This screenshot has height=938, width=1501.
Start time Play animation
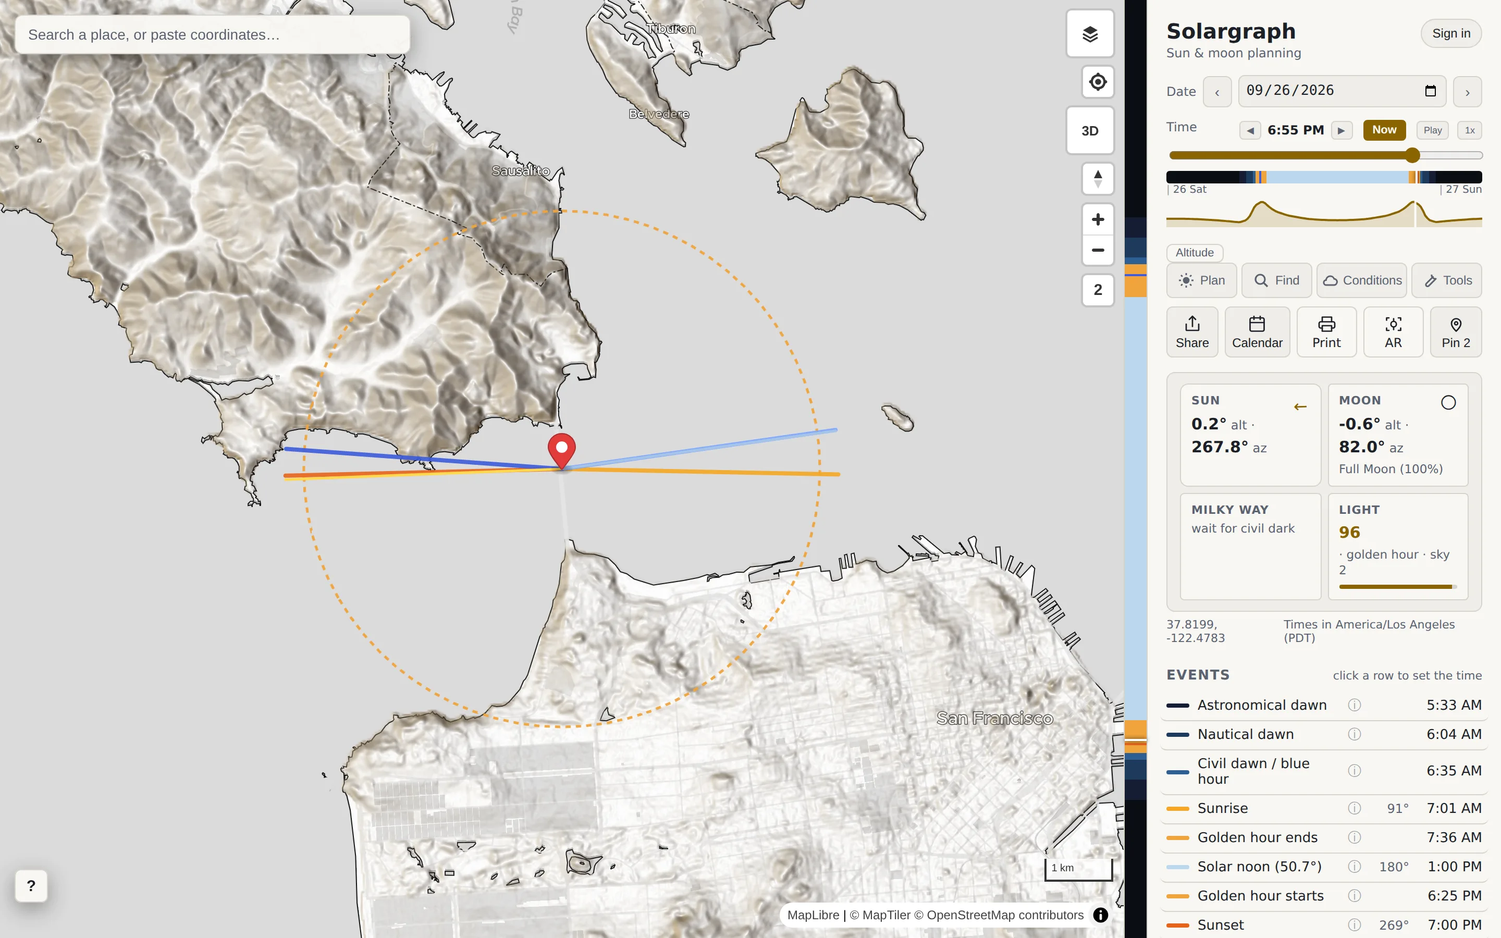click(1432, 130)
